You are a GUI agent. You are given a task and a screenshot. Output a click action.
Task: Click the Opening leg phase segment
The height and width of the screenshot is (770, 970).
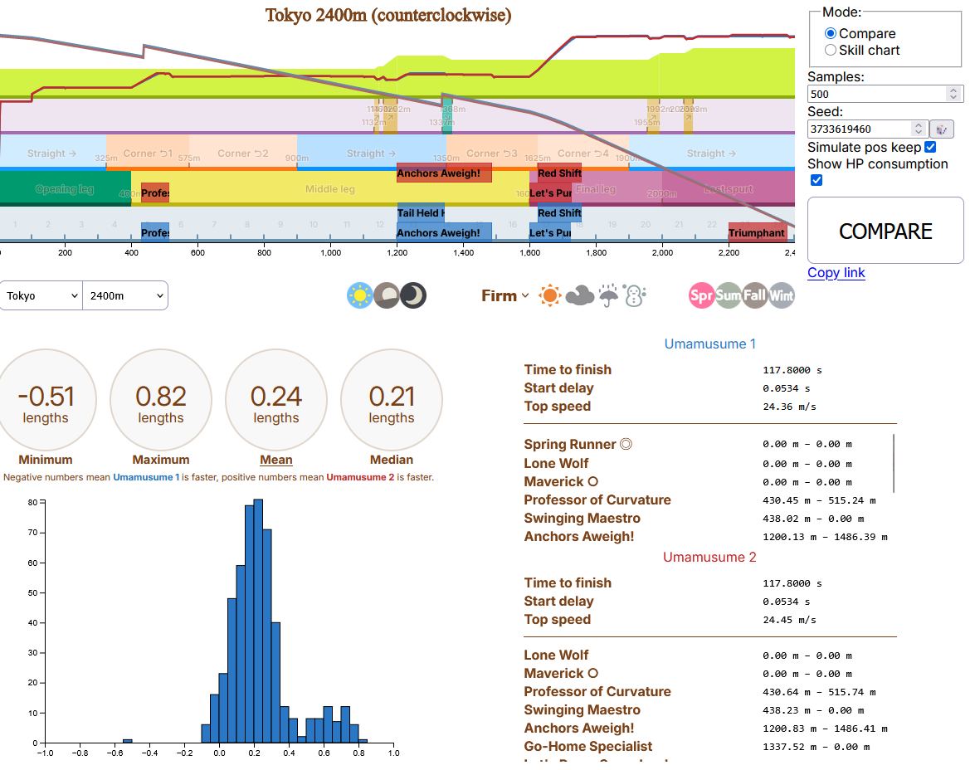(65, 188)
